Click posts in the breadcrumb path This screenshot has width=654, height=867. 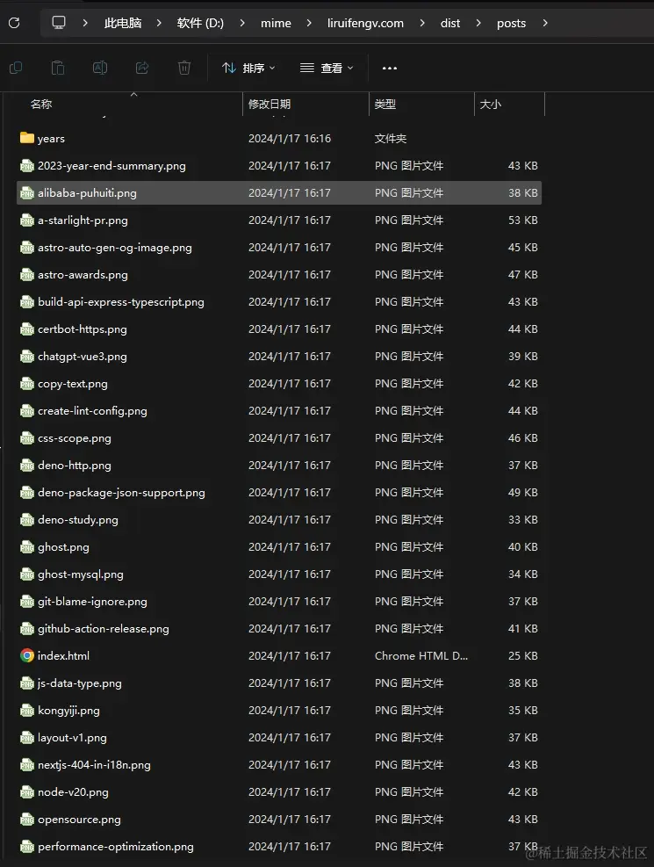tap(511, 23)
